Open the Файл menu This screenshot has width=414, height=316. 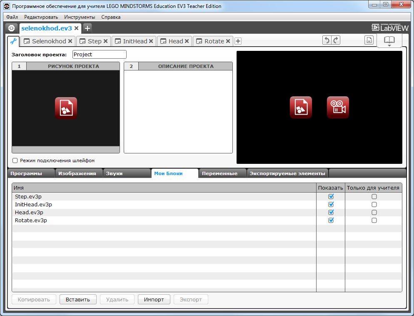(12, 17)
